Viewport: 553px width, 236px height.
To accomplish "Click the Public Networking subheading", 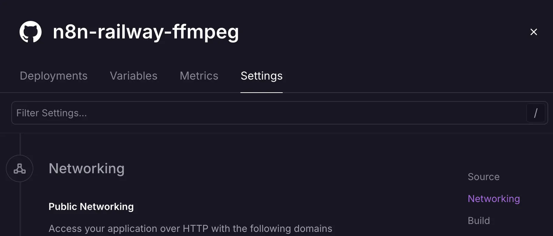I will point(91,206).
